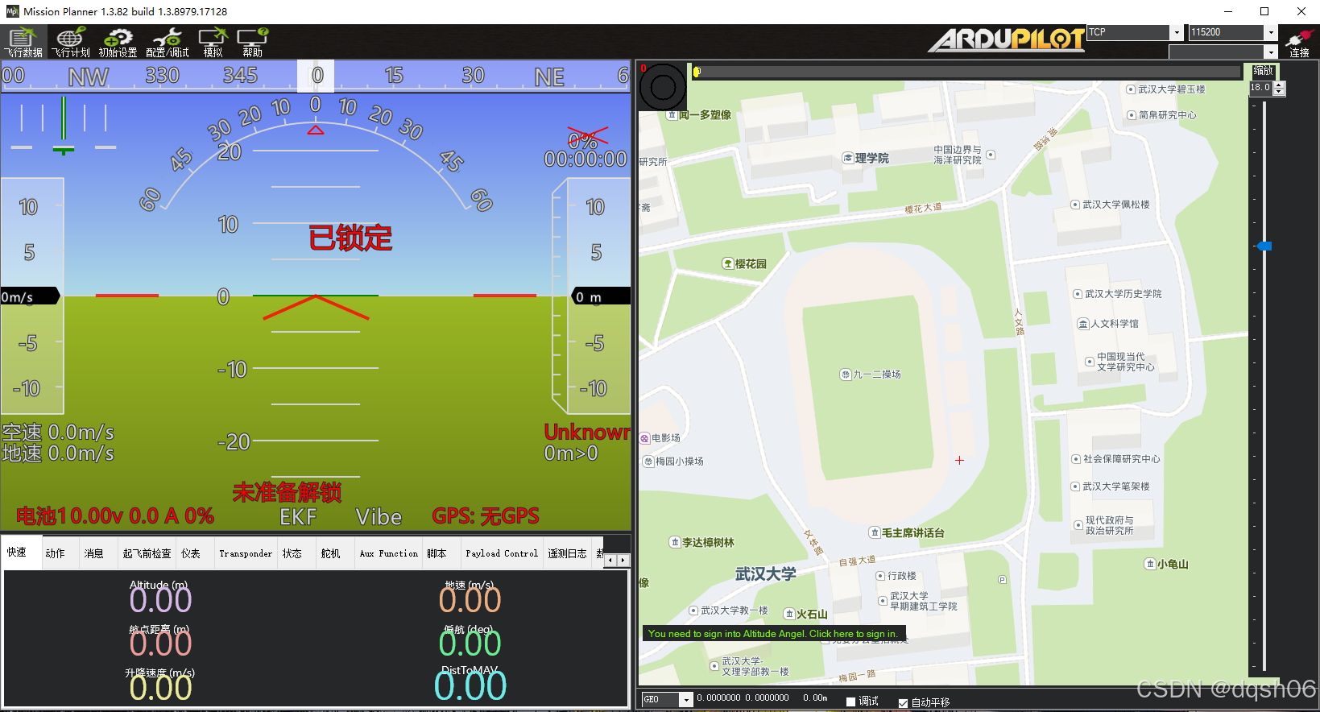The image size is (1320, 712).
Task: Enable the 调试 debug checkbox
Action: [851, 702]
